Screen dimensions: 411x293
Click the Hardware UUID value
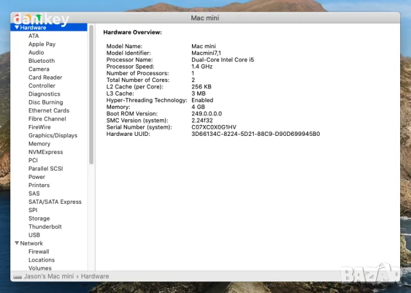[x=256, y=134]
